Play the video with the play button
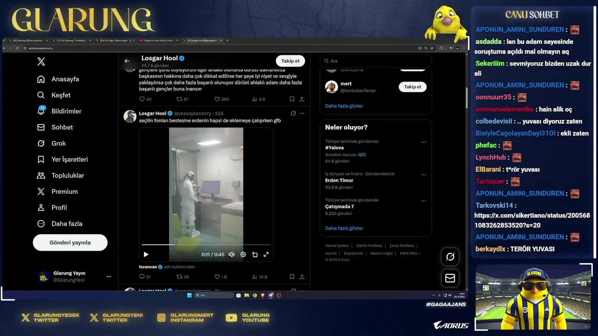The width and height of the screenshot is (598, 336). click(146, 254)
